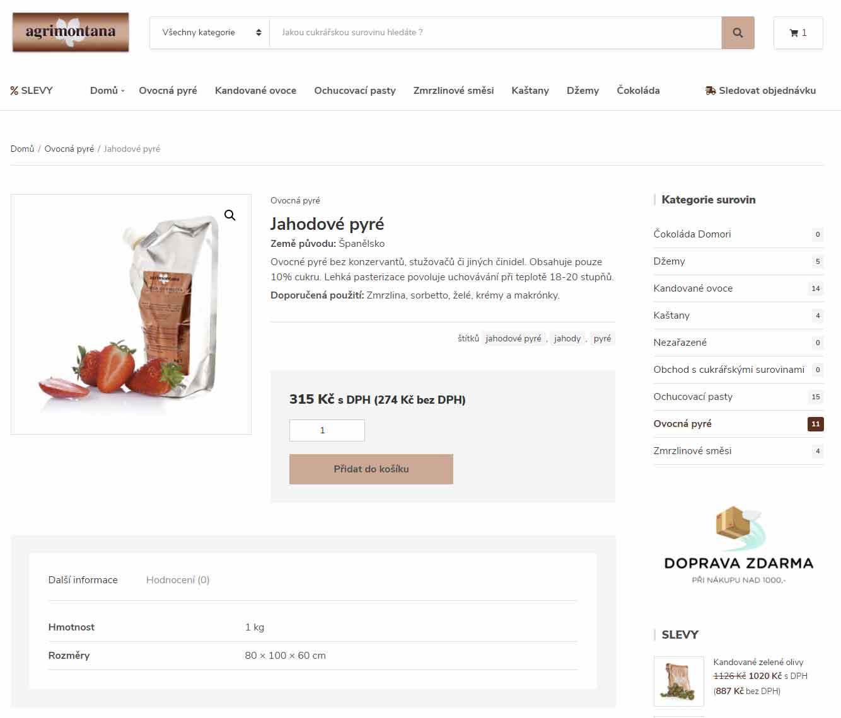This screenshot has width=841, height=718.
Task: Open the jahody tag link
Action: point(567,339)
